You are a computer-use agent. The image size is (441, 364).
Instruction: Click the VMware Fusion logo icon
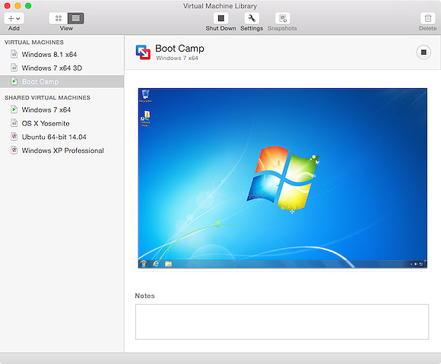[x=143, y=52]
